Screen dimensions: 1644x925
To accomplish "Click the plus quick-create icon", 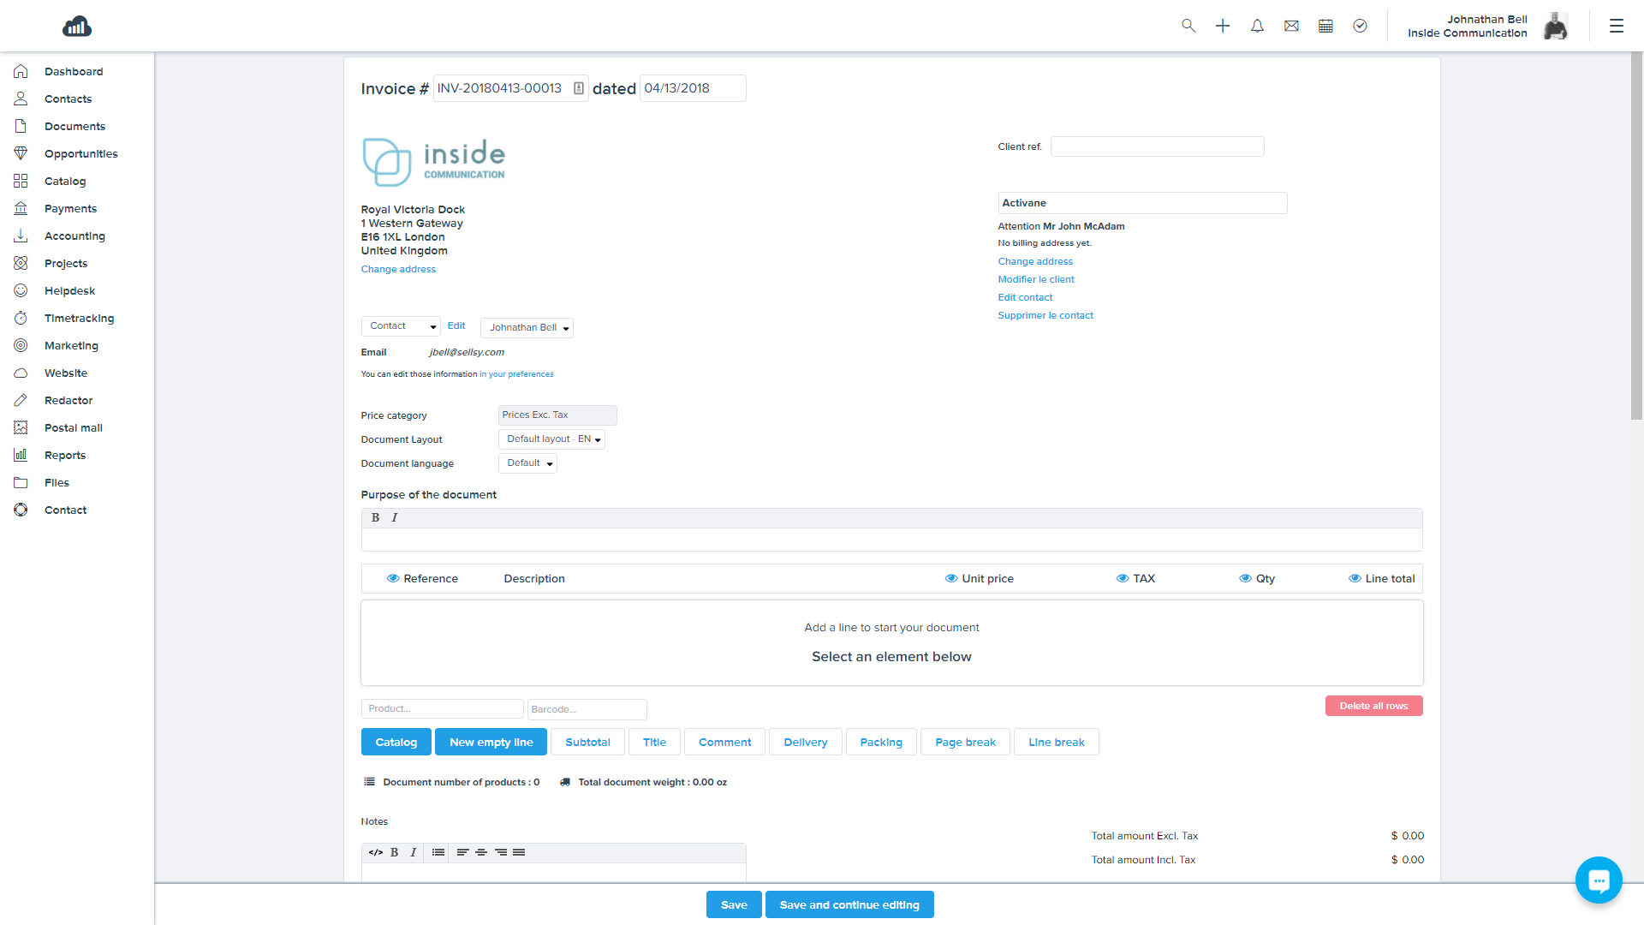I will pyautogui.click(x=1223, y=26).
